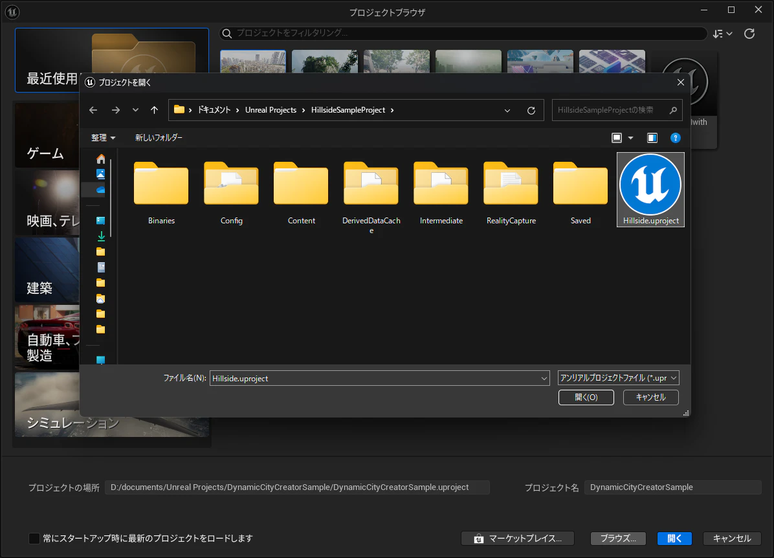
Task: Click 新しいフォルダー to create a folder
Action: [x=159, y=138]
